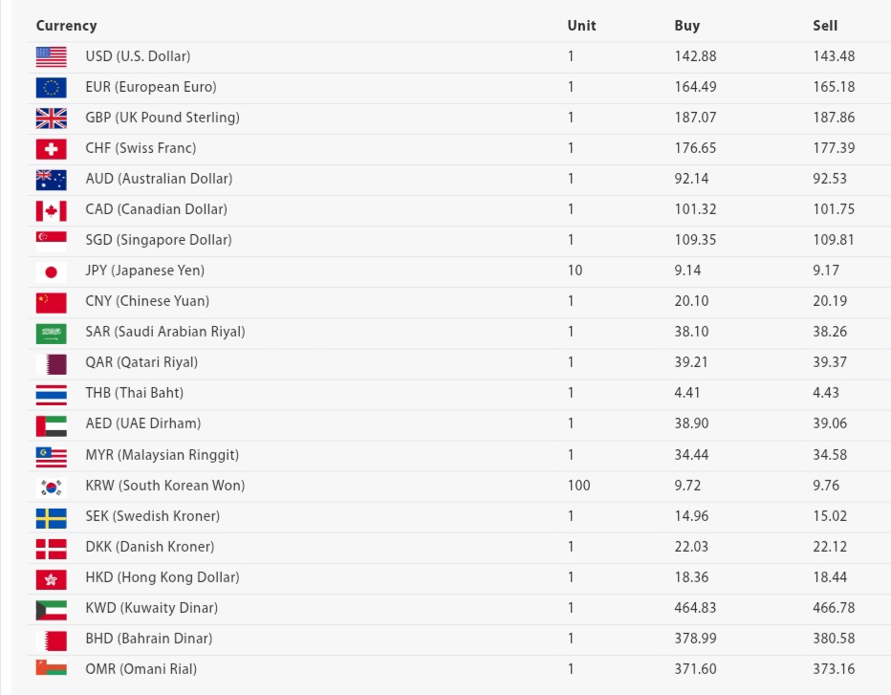Click the United States flag icon
891x695 pixels.
point(52,56)
